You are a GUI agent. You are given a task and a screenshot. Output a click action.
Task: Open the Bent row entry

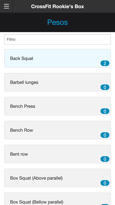pyautogui.click(x=58, y=154)
